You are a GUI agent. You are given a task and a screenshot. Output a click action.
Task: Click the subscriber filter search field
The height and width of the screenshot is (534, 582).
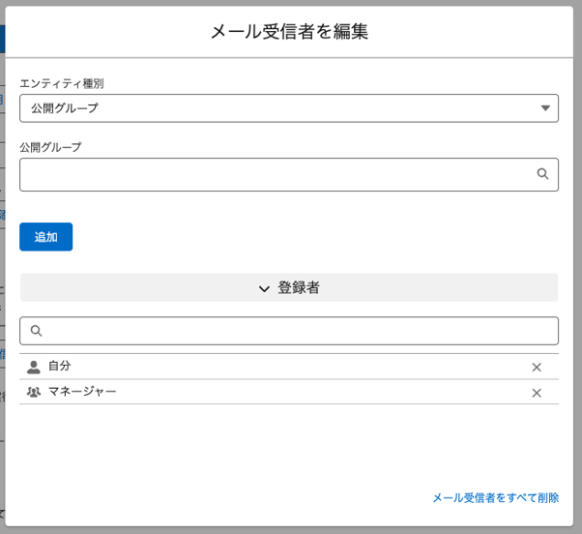tap(289, 331)
